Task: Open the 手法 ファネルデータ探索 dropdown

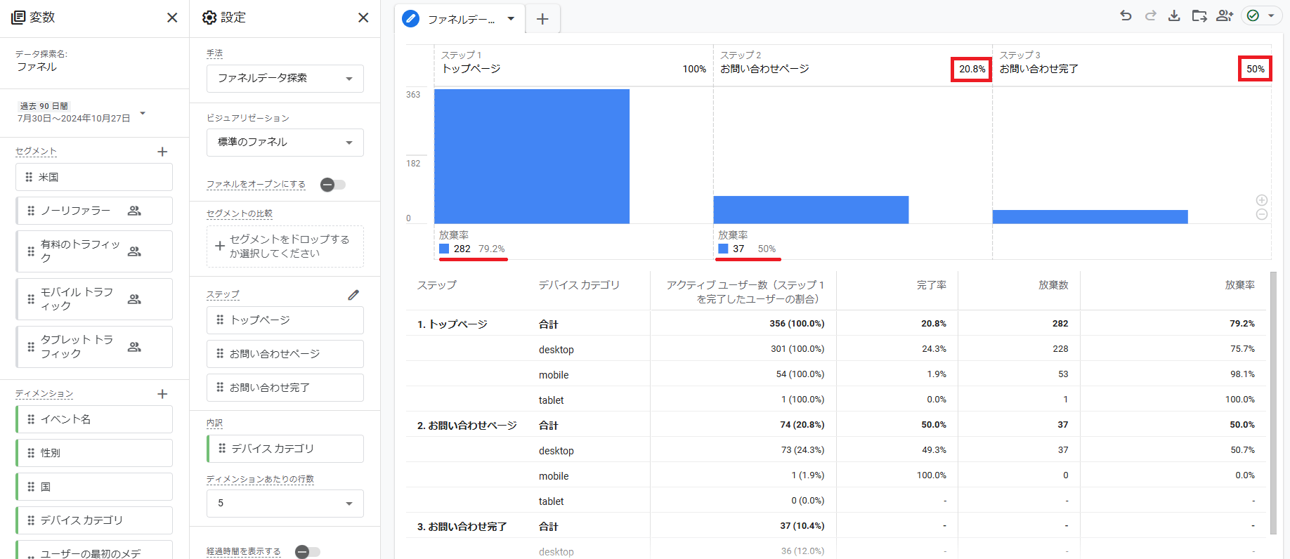Action: click(285, 79)
